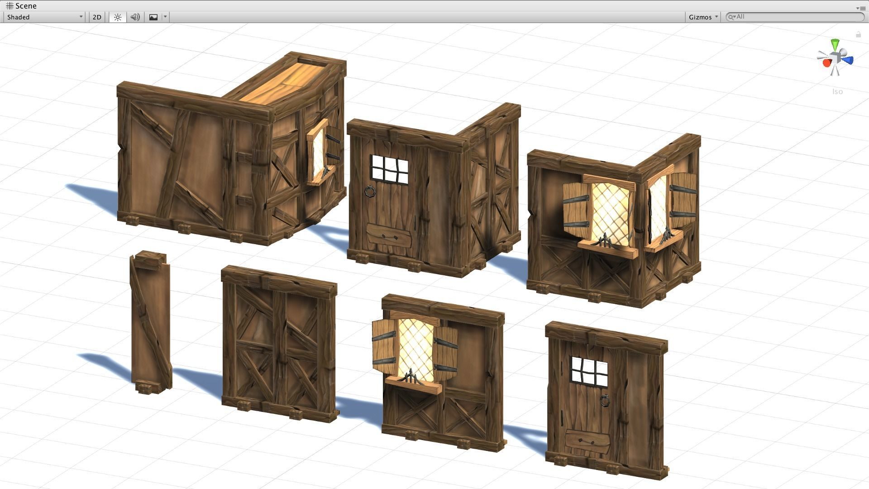869x489 pixels.
Task: Open the Scene panel options menu
Action: click(860, 8)
